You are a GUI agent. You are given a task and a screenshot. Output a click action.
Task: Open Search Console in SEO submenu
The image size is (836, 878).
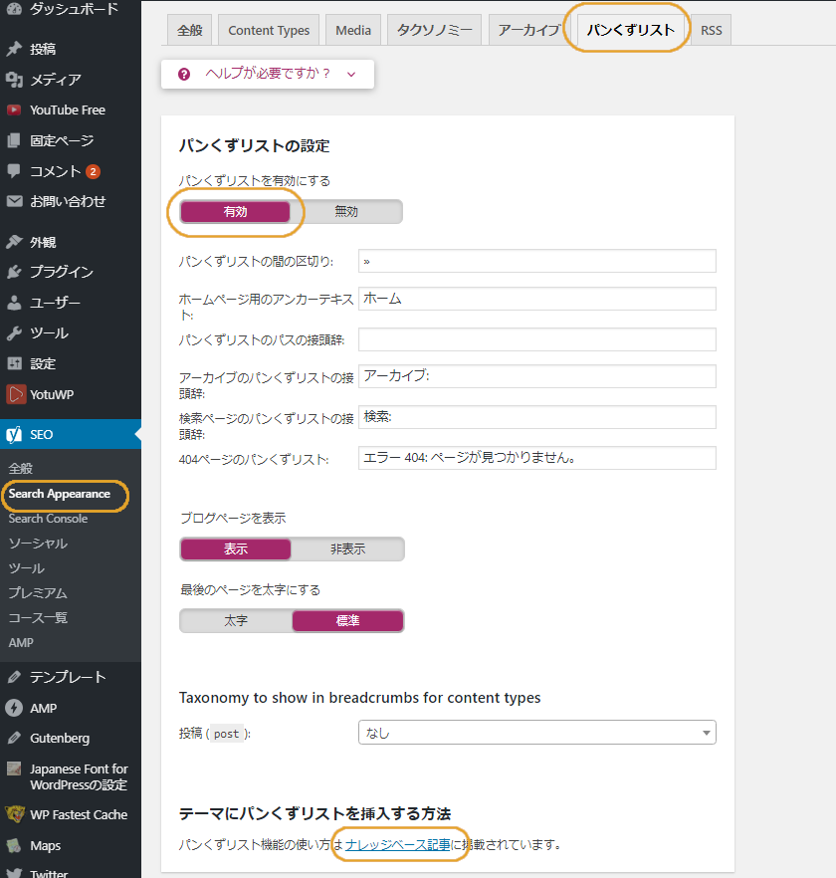[48, 519]
